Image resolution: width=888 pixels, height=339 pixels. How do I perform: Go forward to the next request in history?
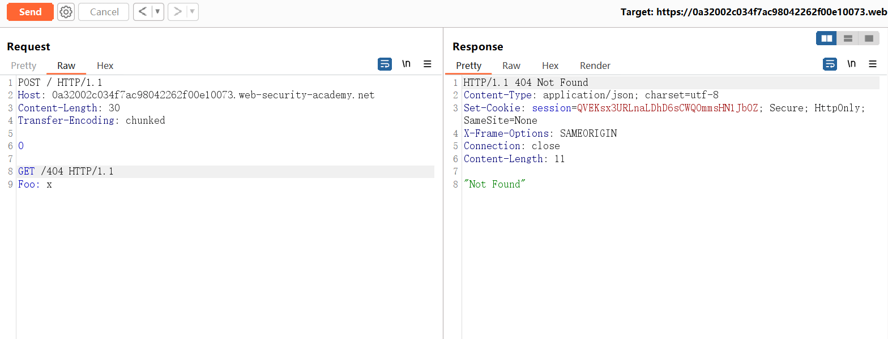(x=177, y=12)
